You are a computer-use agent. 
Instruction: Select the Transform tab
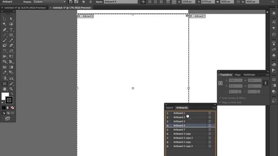[226, 75]
